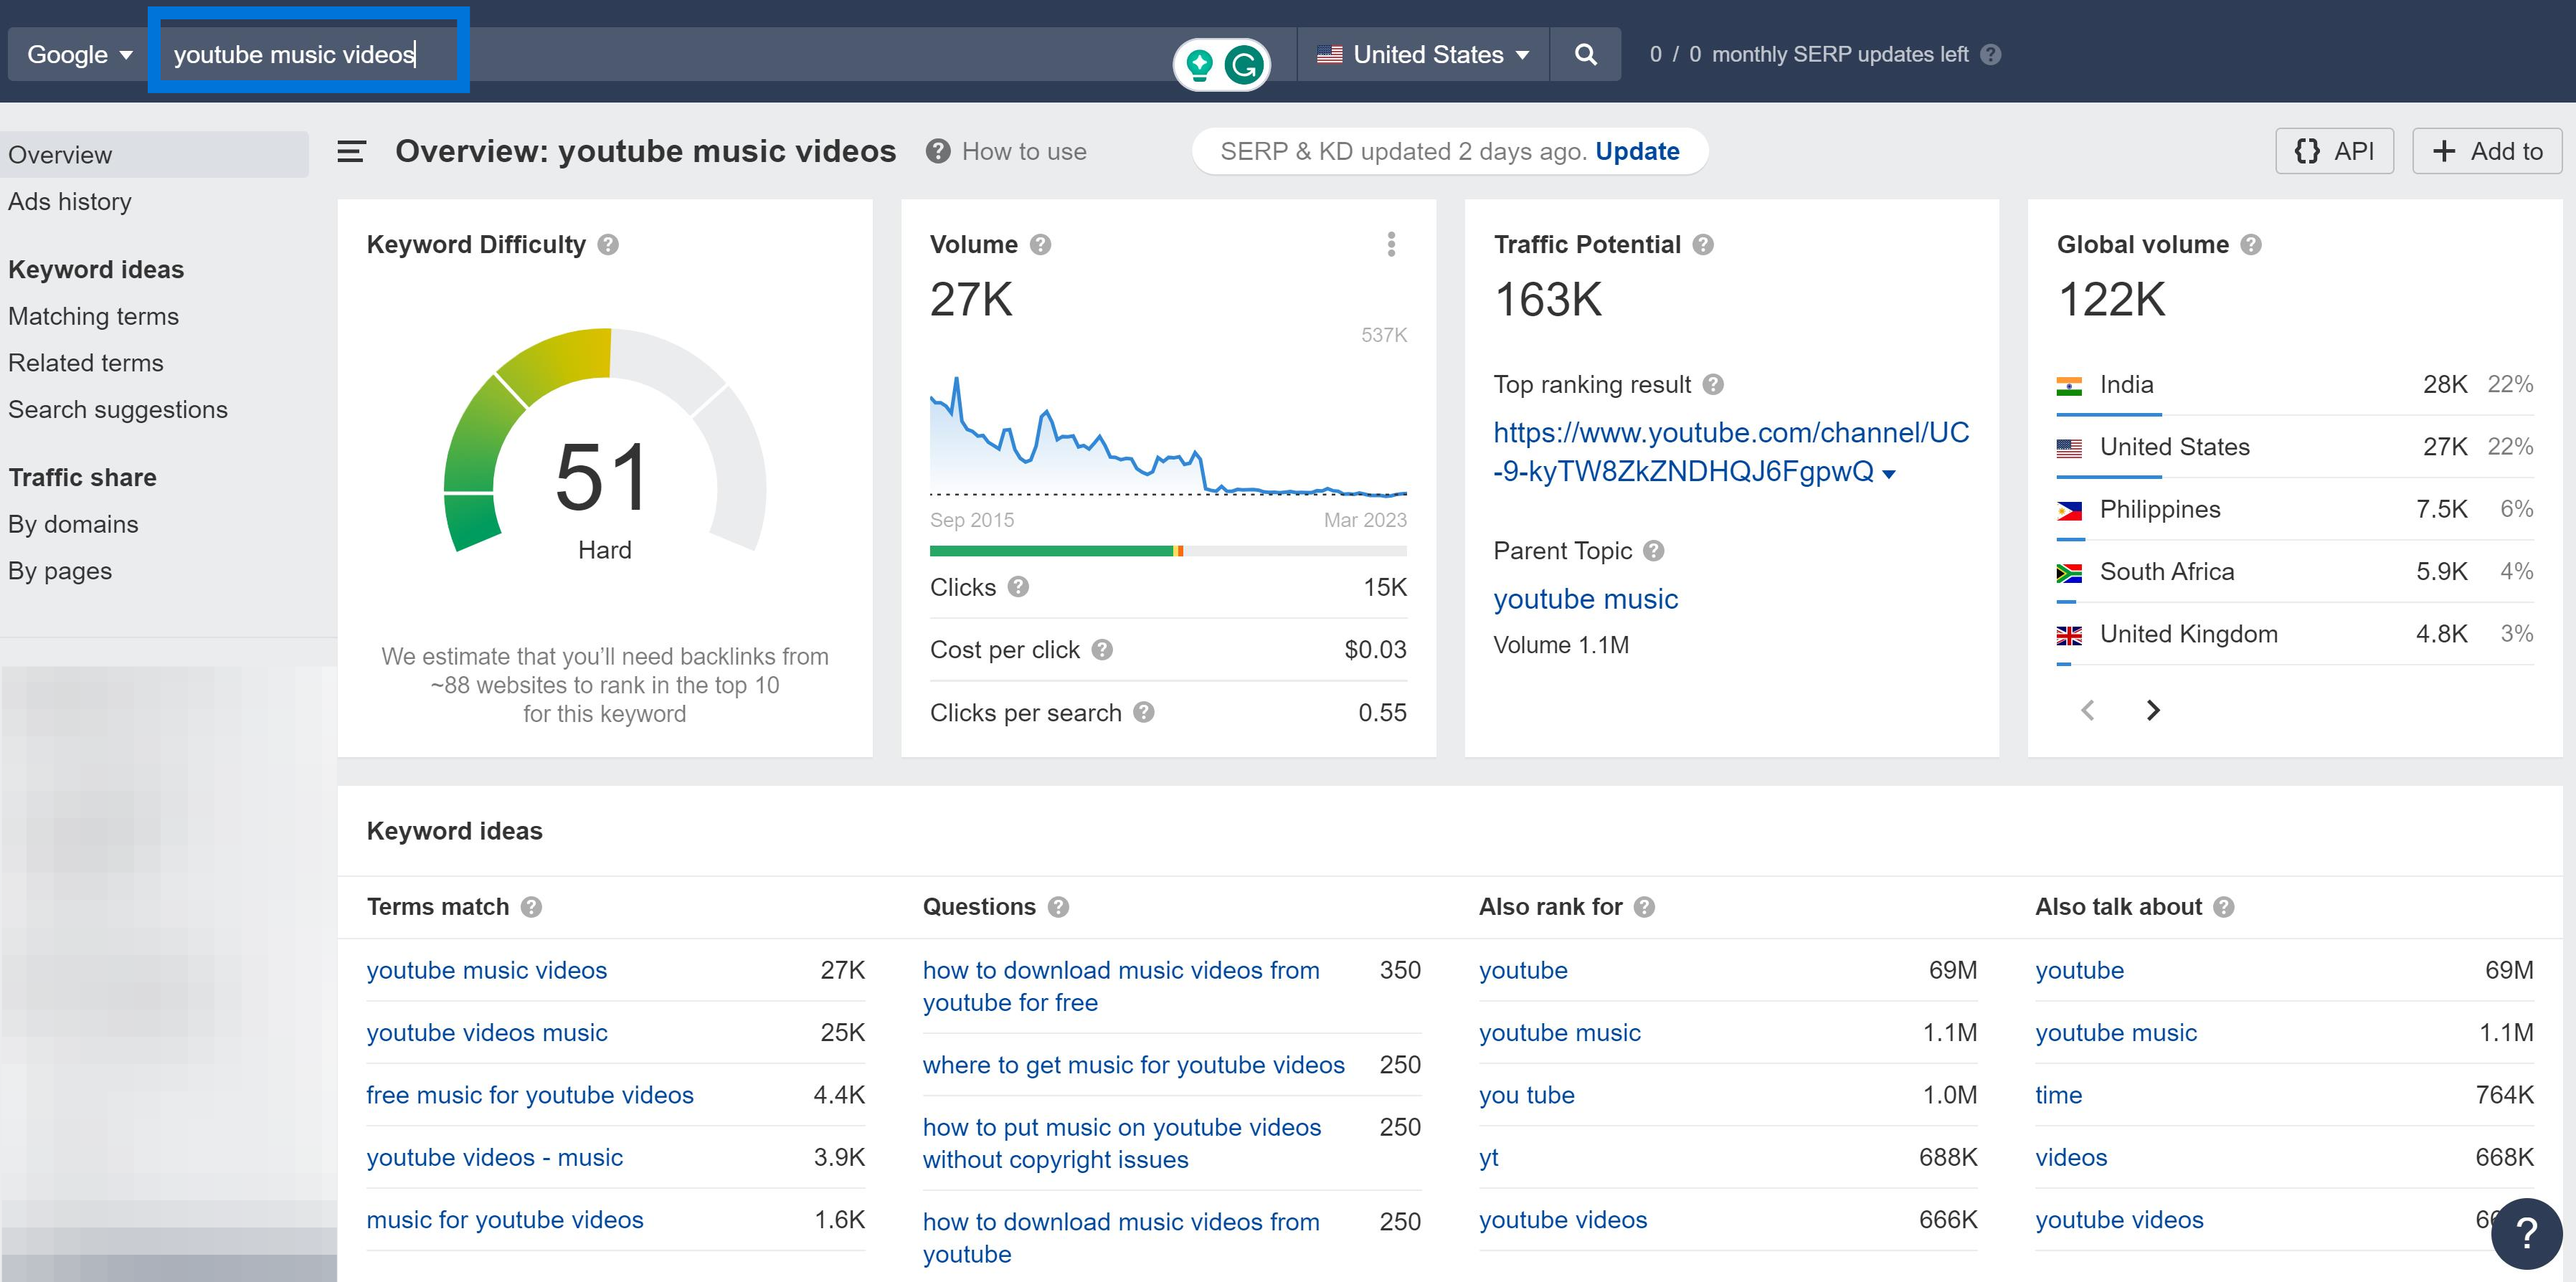Image resolution: width=2576 pixels, height=1282 pixels.
Task: Click the clicks distribution bar under the chart
Action: click(1168, 550)
